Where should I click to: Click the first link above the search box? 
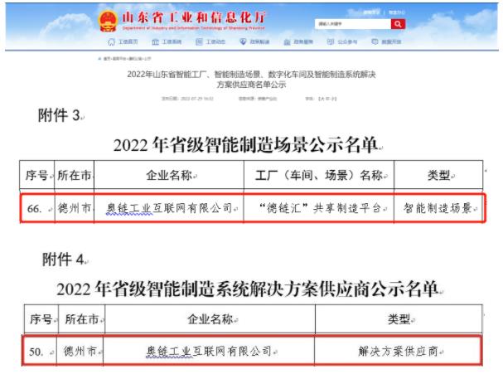[x=371, y=12]
